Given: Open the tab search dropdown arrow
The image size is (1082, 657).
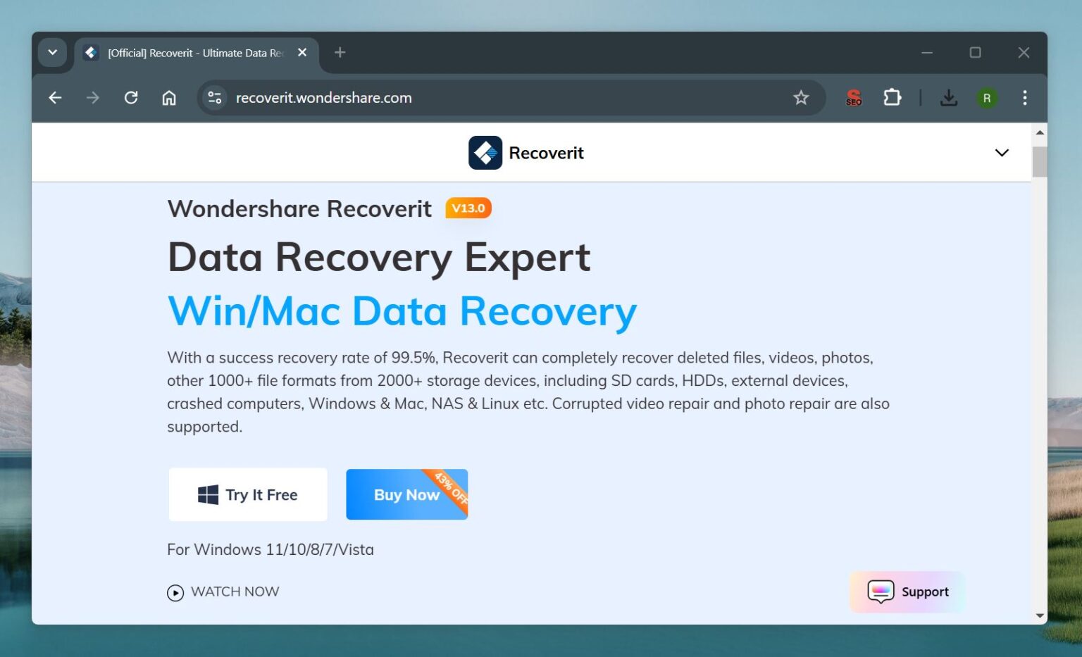Looking at the screenshot, I should [x=52, y=52].
